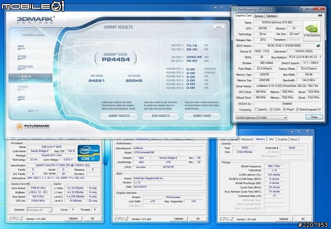Click the Help button in 3DMark Vantage

click(219, 27)
